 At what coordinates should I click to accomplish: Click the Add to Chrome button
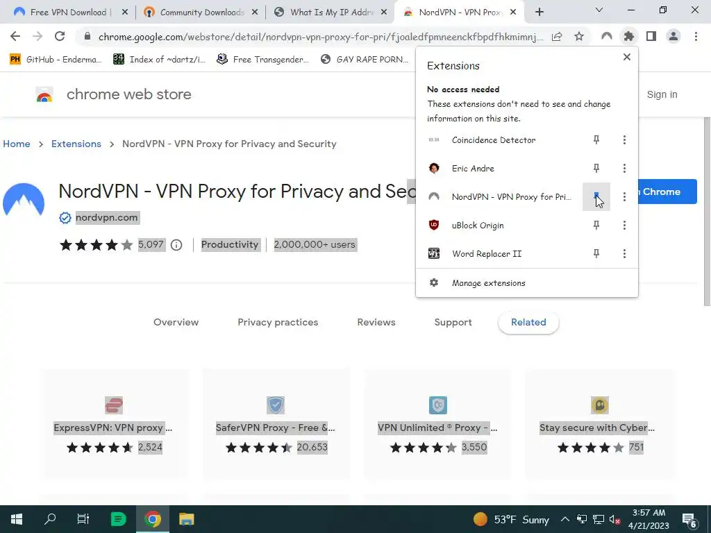pos(667,192)
